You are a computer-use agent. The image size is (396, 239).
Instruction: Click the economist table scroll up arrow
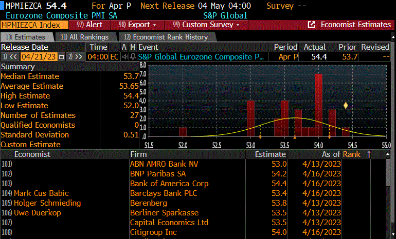[x=388, y=154]
